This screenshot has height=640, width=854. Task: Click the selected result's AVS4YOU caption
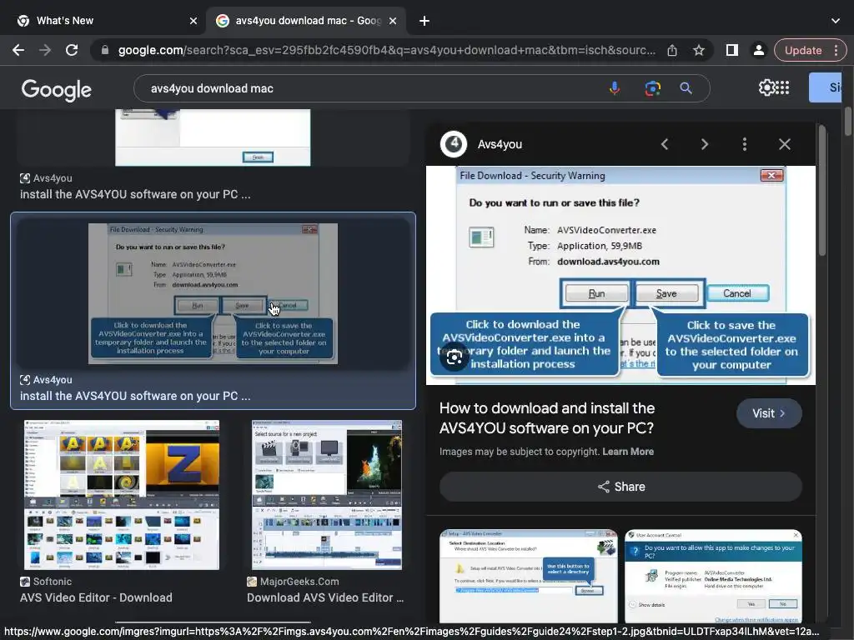coord(135,396)
